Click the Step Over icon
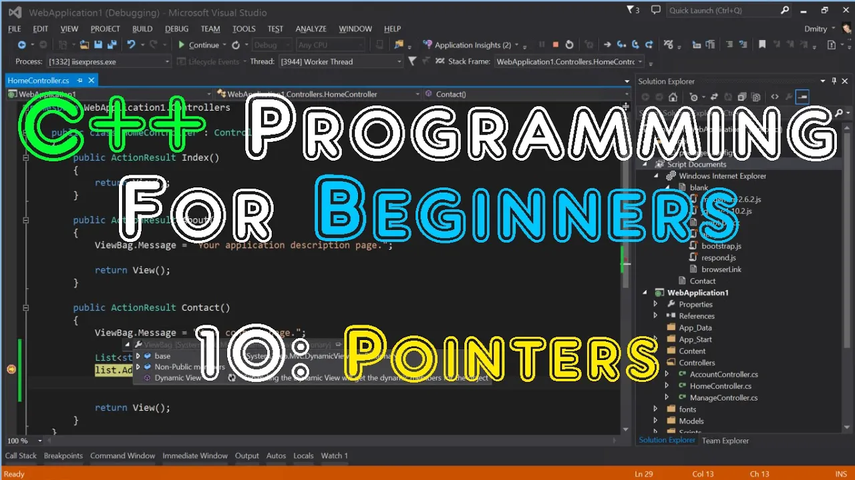 635,45
